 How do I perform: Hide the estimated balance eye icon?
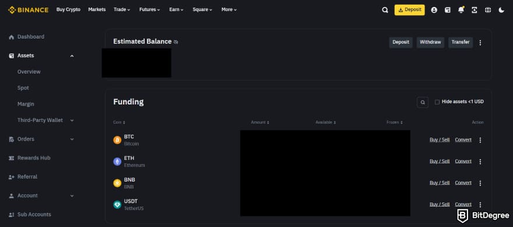pyautogui.click(x=175, y=42)
